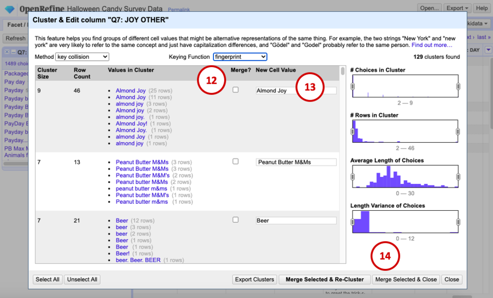Open the Find out more link
Screen dimensions: 493x298
point(432,45)
